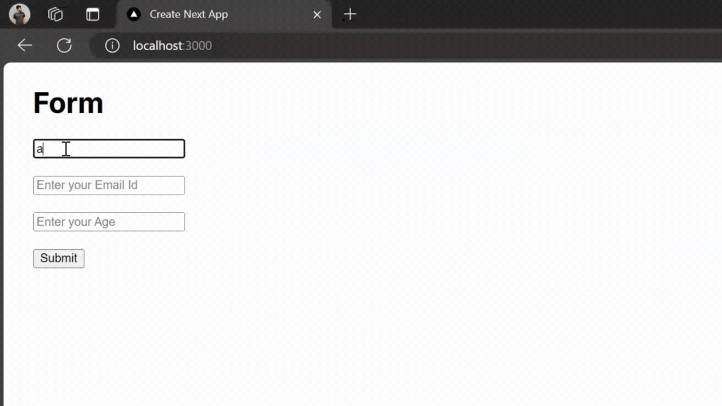
Task: Open the Workspaces icon in the title bar
Action: click(55, 14)
